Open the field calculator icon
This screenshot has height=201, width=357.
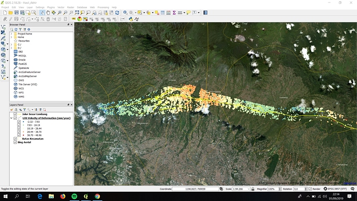[168, 13]
